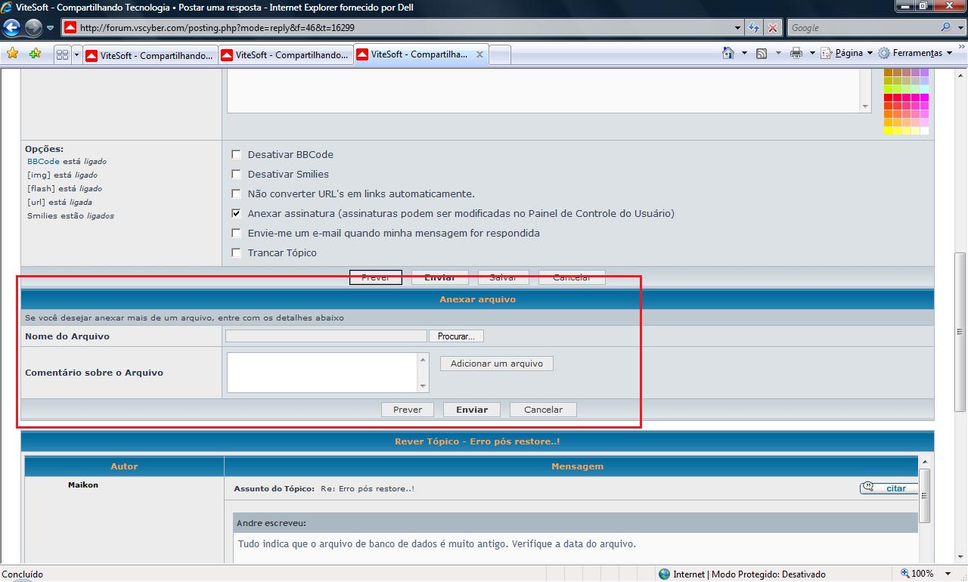
Task: Click the URL text in the address bar
Action: coord(217,28)
